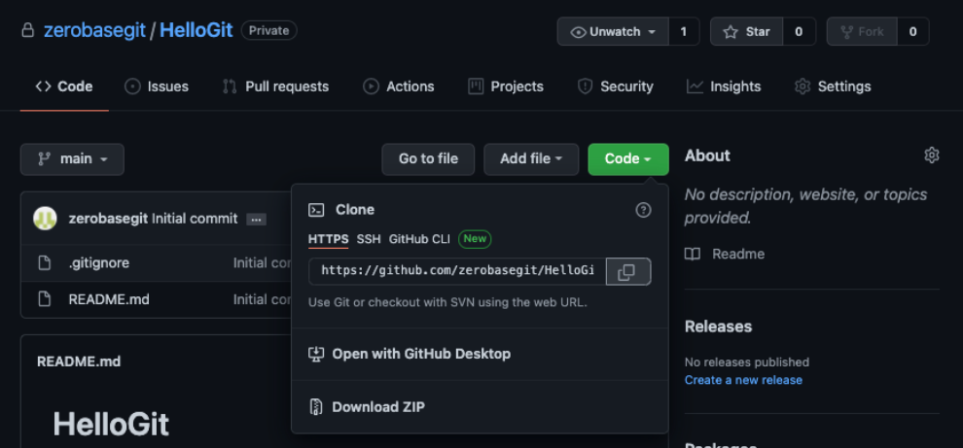
Task: Click the watcher count of 1
Action: 684,31
